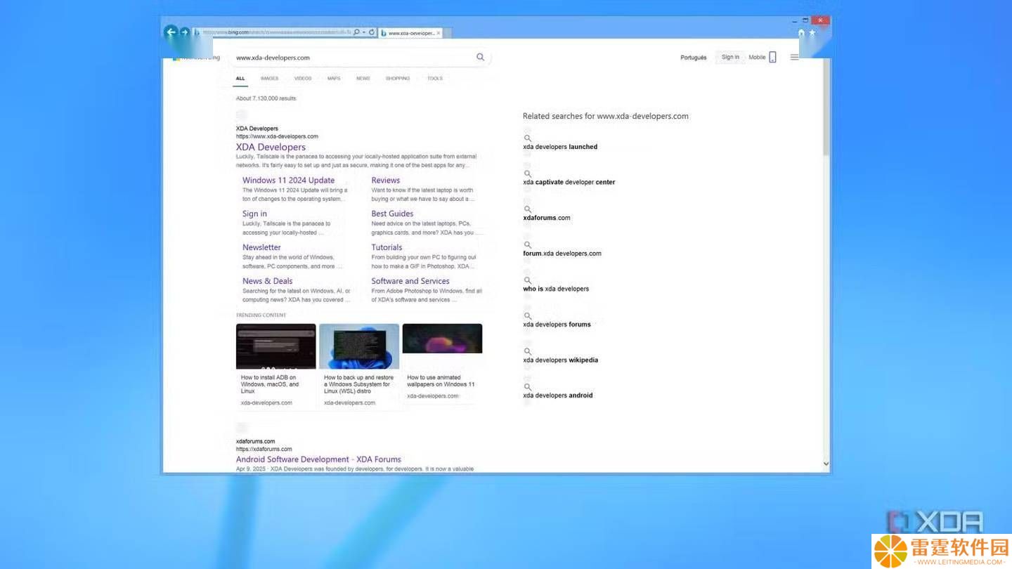Click the https://www.xda-developers.com URL text
1012x569 pixels.
[277, 136]
